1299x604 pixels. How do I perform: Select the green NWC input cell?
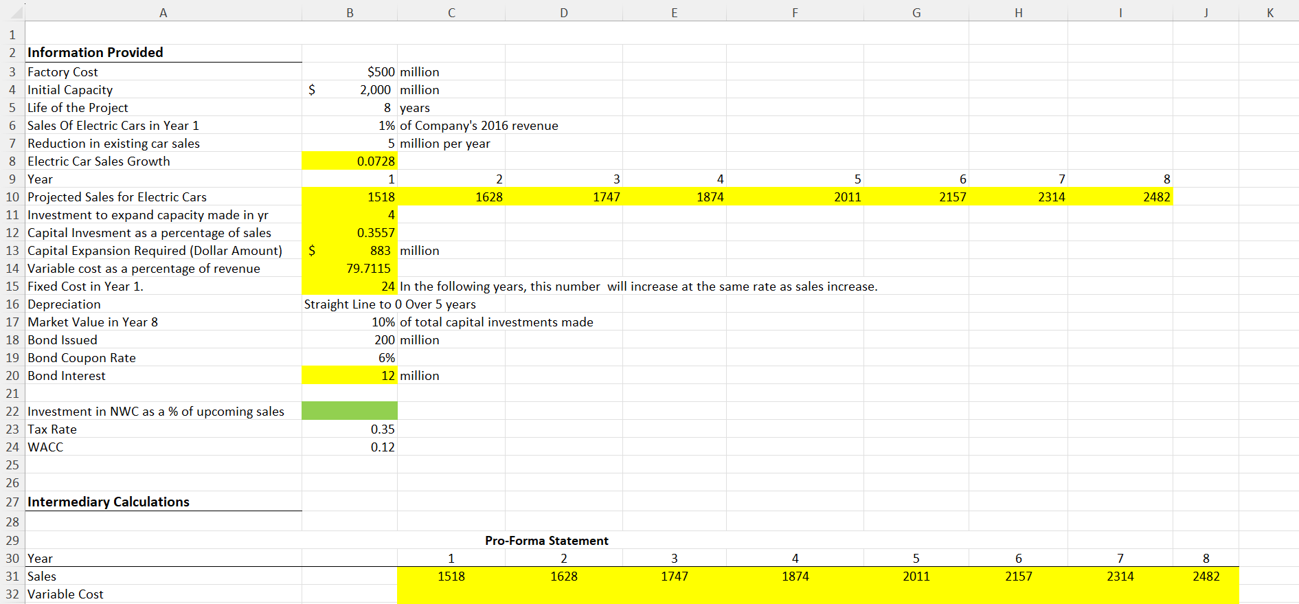pos(350,411)
